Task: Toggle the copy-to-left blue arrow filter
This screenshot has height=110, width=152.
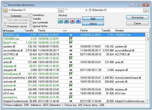Action: tap(78, 21)
